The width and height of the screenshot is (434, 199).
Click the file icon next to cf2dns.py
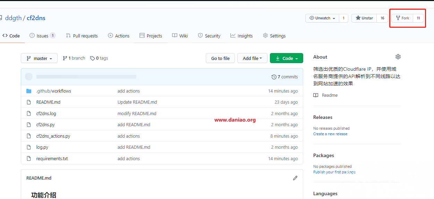(x=29, y=124)
